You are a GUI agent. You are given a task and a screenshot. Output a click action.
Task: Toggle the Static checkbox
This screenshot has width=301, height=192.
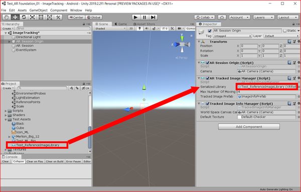pyautogui.click(x=284, y=31)
